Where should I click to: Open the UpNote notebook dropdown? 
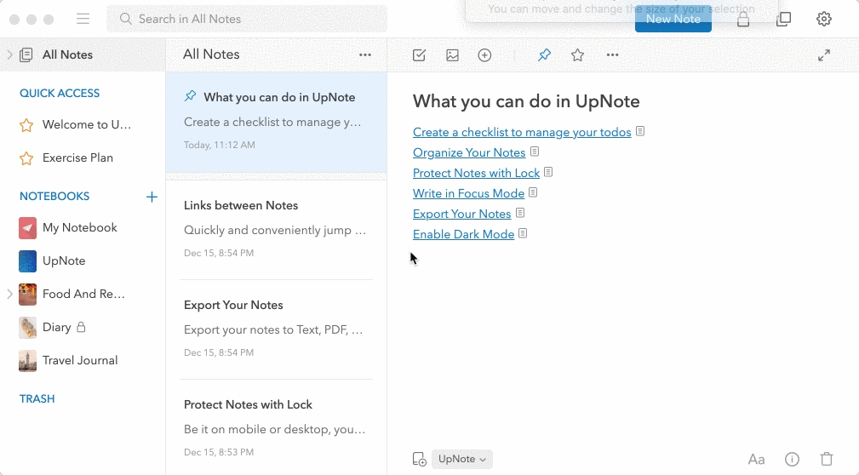461,459
